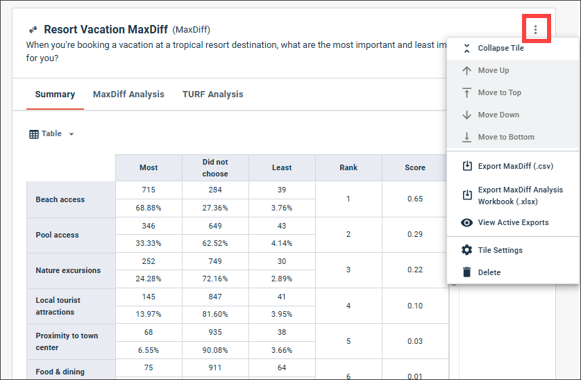Click the Delete trash can icon

(467, 272)
